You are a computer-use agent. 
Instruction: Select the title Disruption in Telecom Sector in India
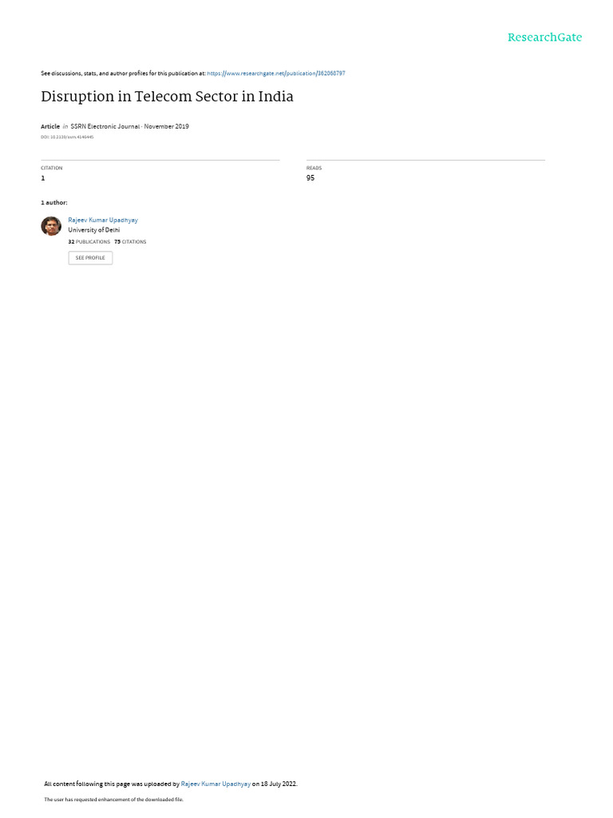pos(167,97)
